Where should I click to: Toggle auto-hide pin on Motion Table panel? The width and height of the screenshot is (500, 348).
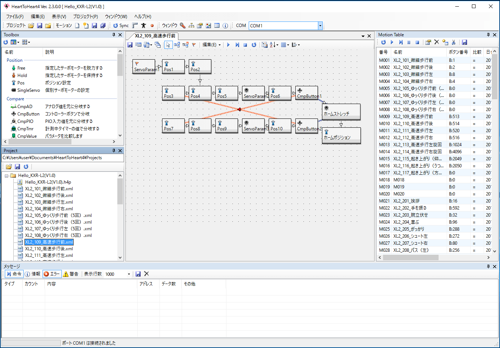point(488,35)
